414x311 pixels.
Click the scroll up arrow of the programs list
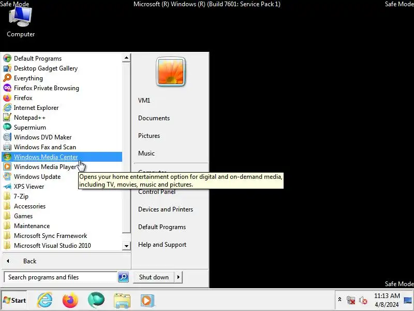coord(126,58)
